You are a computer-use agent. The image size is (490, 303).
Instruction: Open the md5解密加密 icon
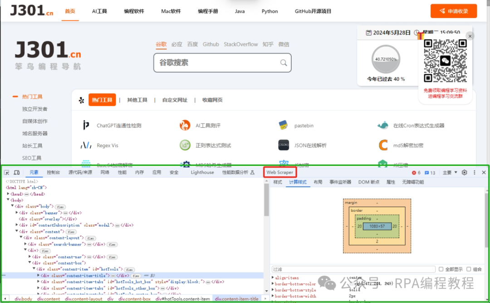coord(383,145)
